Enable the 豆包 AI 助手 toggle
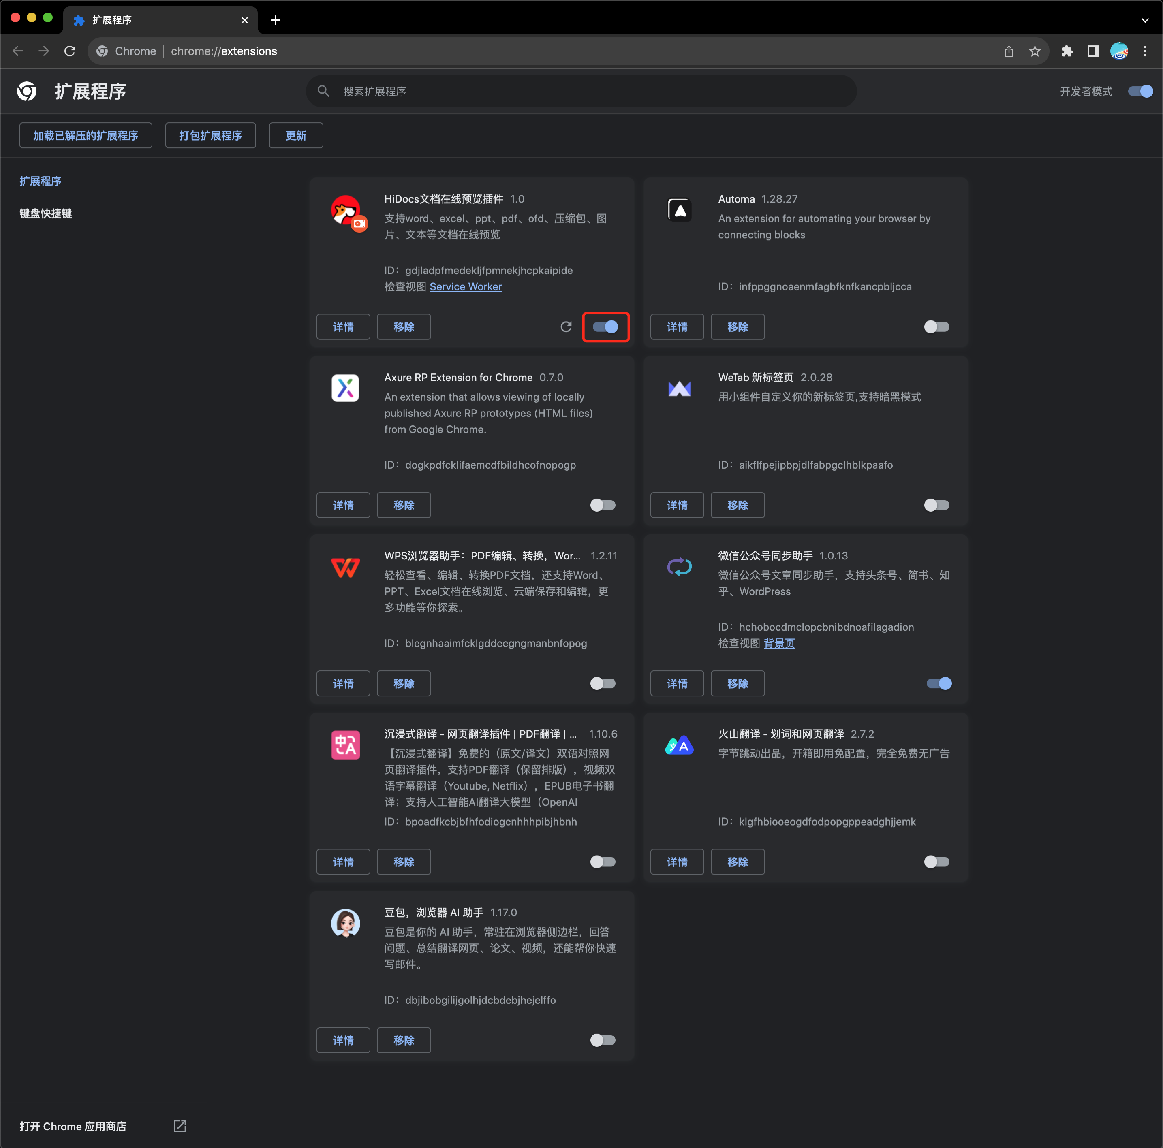Screen dimensions: 1163x1148 (603, 1040)
